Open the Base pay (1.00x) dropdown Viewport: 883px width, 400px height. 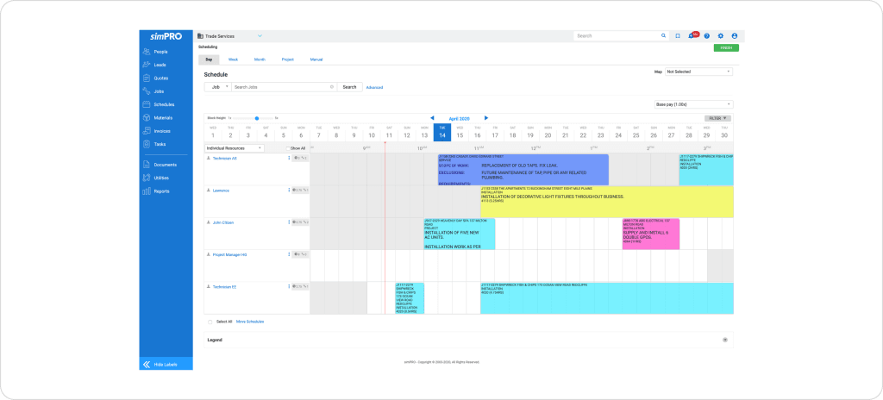694,104
